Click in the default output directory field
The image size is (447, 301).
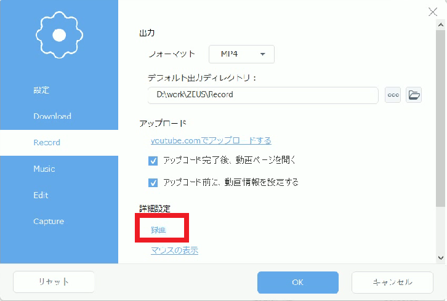[263, 95]
